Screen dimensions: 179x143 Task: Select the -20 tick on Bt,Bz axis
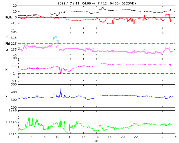pos(14,29)
